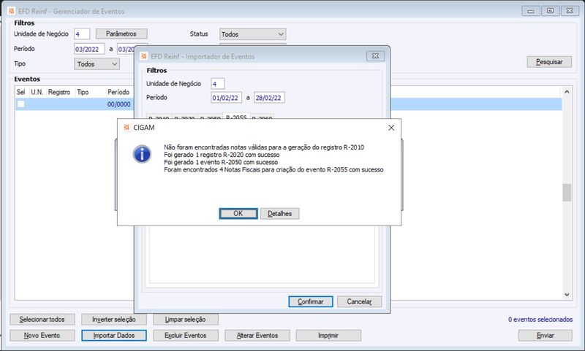
Task: Open the Tipo dropdown showing Todos
Action: 97,64
